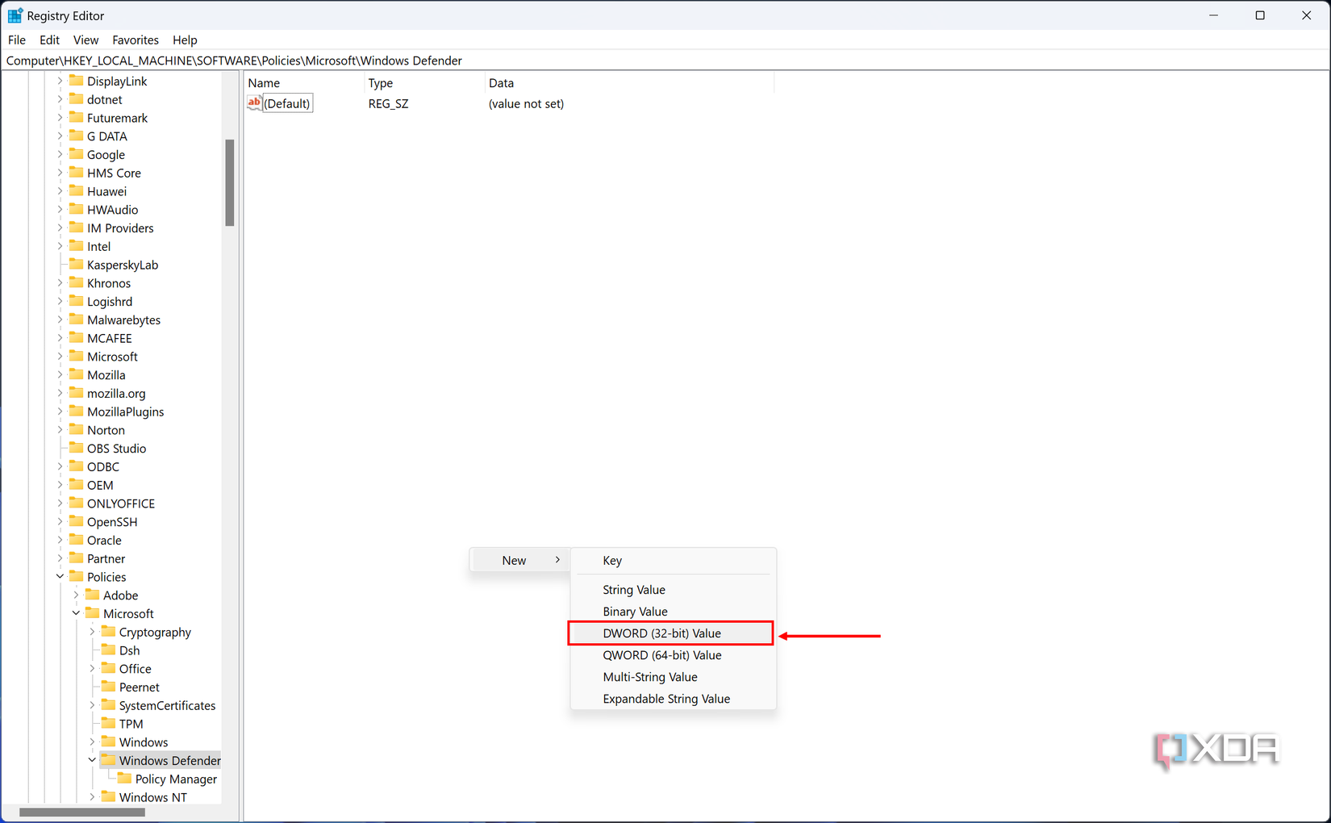Screen dimensions: 1331x823
Task: Open the View menu
Action: tap(86, 40)
